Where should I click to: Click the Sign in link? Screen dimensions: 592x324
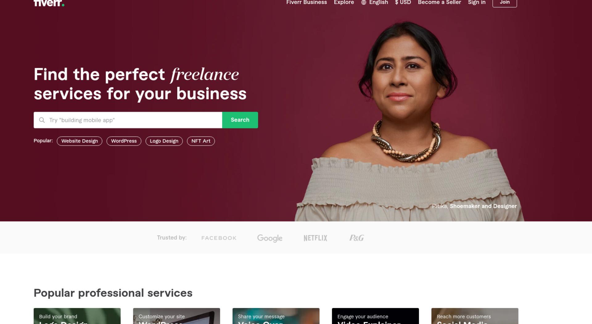point(477,2)
